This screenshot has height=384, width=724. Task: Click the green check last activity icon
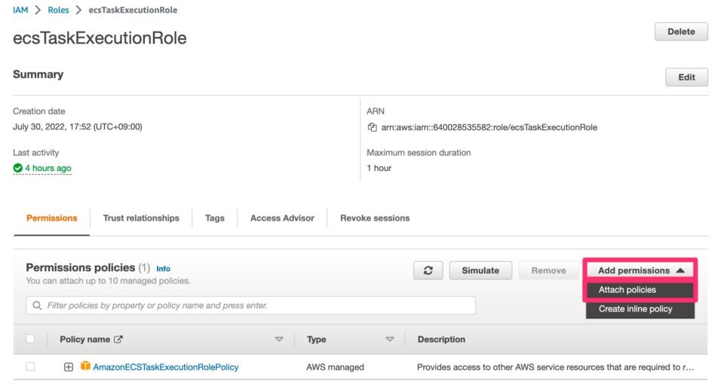pos(18,169)
